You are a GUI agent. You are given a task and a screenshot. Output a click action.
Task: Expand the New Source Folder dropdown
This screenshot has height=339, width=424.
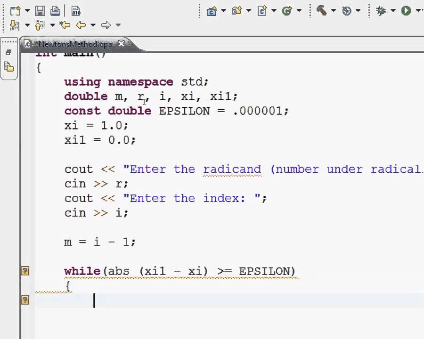pos(249,10)
